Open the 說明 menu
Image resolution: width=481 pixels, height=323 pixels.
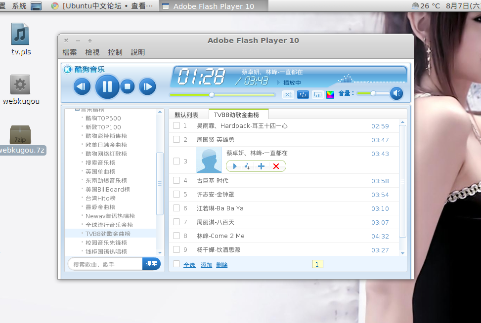click(138, 52)
